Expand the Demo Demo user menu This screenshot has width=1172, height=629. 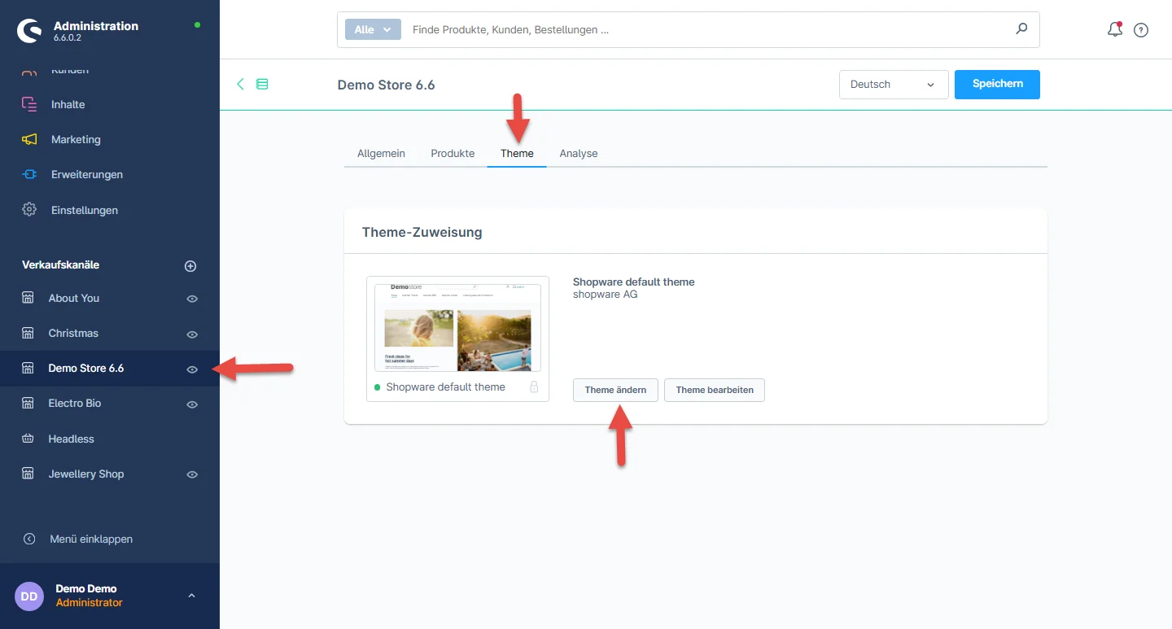point(191,596)
